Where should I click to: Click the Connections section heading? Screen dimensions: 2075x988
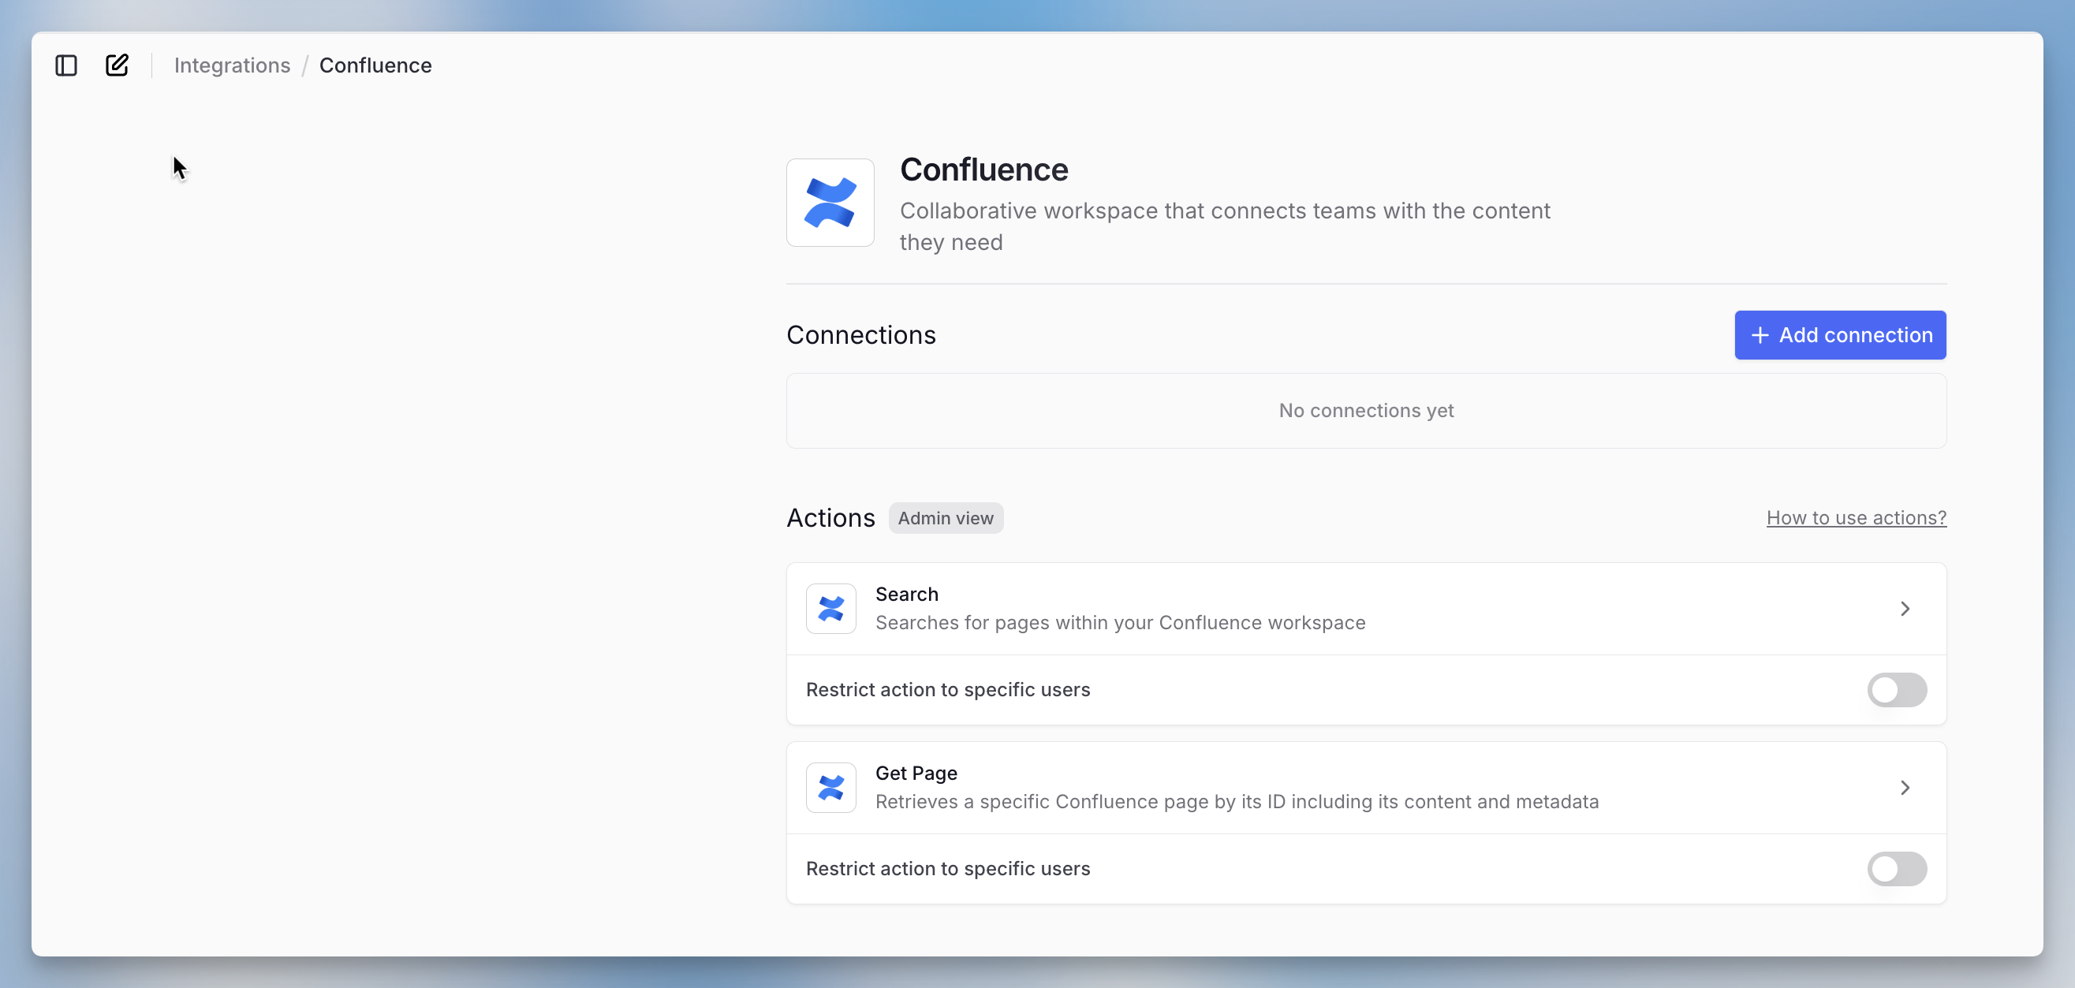tap(860, 335)
